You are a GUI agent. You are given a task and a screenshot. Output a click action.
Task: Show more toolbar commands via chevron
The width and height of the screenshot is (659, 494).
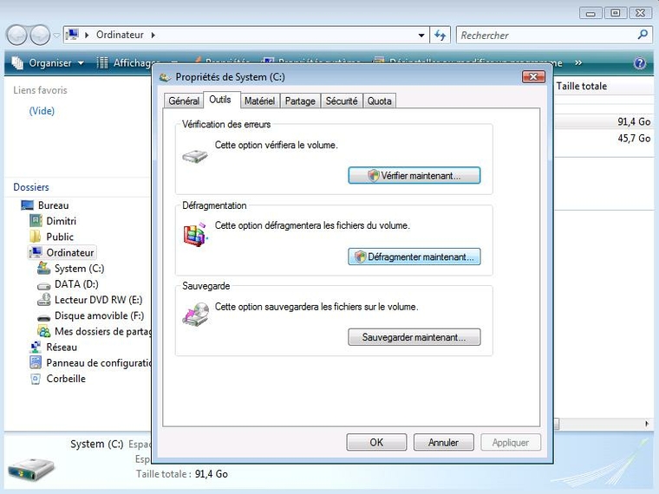coord(578,62)
